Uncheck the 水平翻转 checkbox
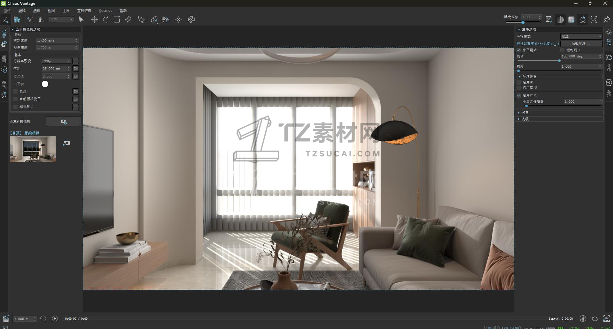The width and height of the screenshot is (613, 329). 519,50
